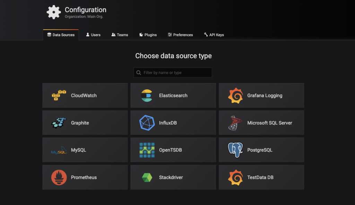Click the PostgreSQL elephant icon
Screen dimensions: 355x205
(x=235, y=150)
